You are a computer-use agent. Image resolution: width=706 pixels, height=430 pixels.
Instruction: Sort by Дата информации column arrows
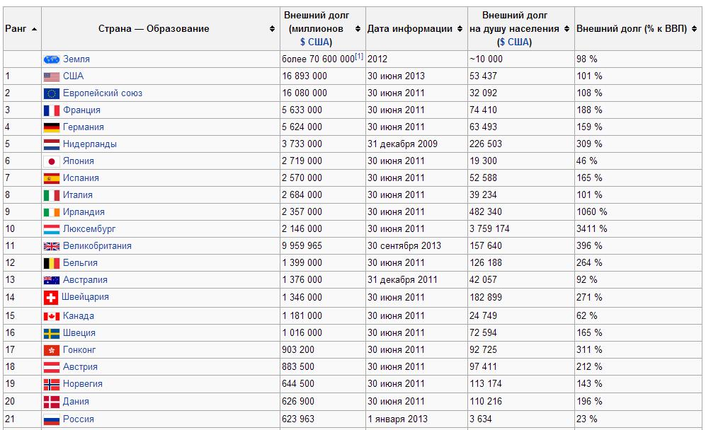460,29
